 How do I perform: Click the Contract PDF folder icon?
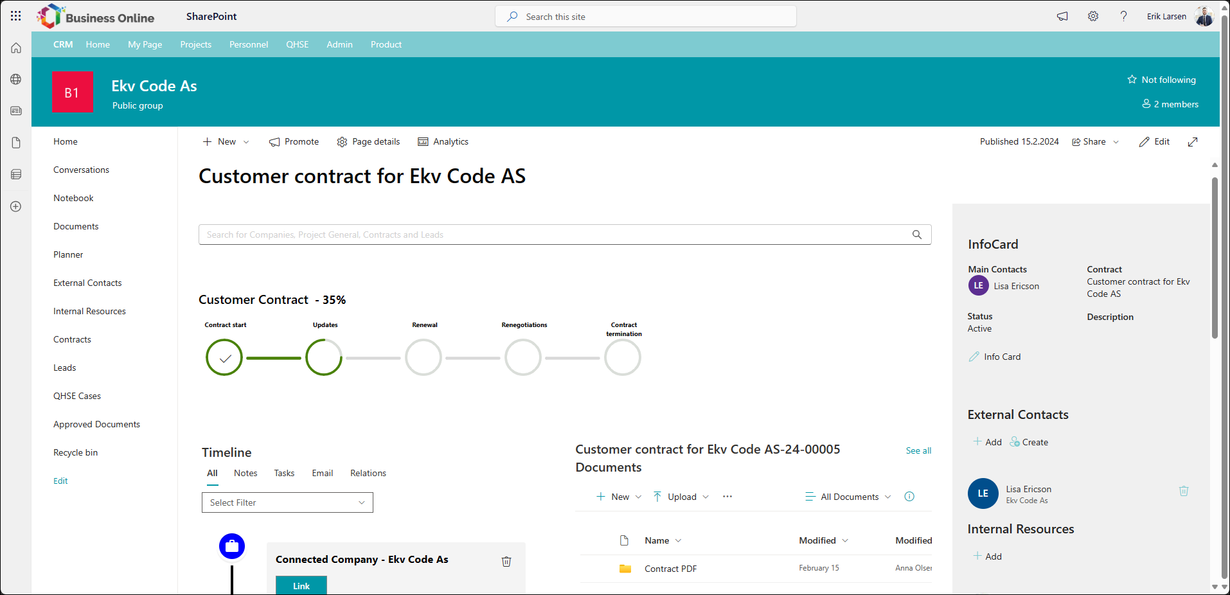click(625, 569)
